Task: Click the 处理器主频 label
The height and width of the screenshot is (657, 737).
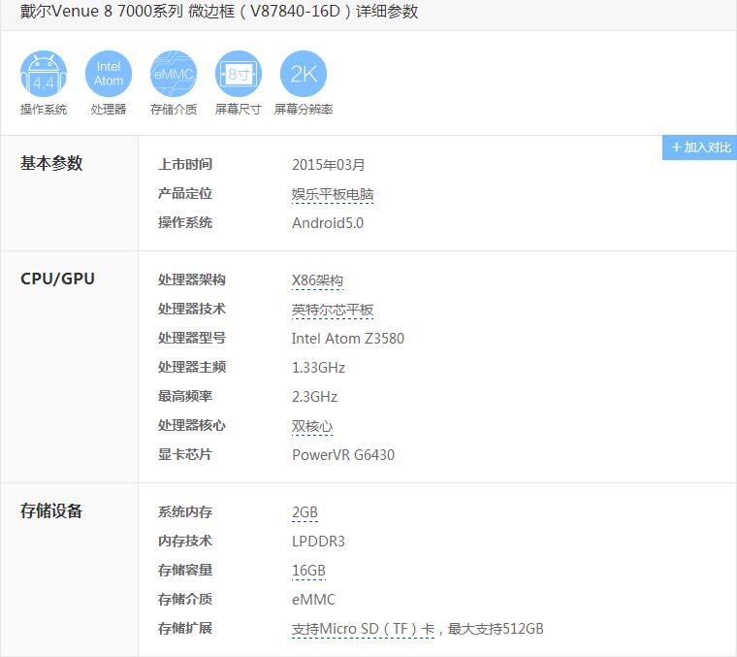Action: pyautogui.click(x=192, y=367)
